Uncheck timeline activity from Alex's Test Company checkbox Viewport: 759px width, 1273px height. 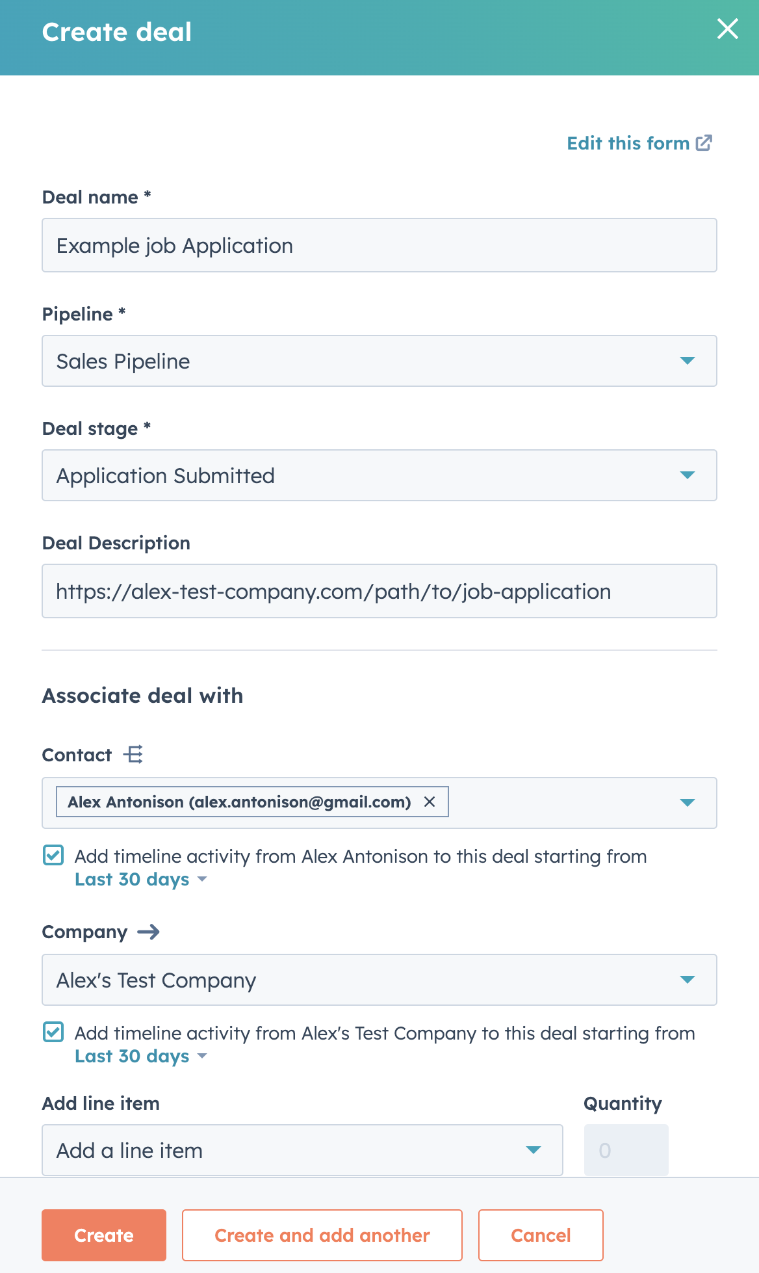click(53, 1032)
